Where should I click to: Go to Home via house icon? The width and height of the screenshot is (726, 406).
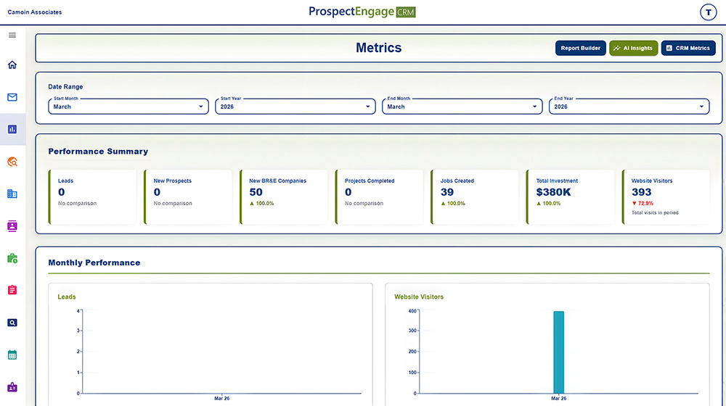(12, 65)
